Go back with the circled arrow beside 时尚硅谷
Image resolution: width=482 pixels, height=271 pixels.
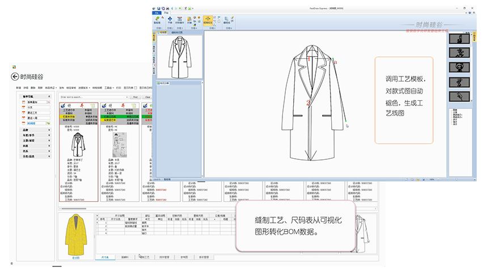click(x=15, y=77)
